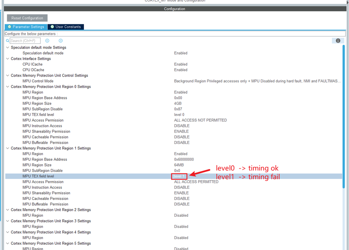Select Region 1 base address 0x60000000
Image resolution: width=349 pixels, height=250 pixels.
[x=184, y=159]
